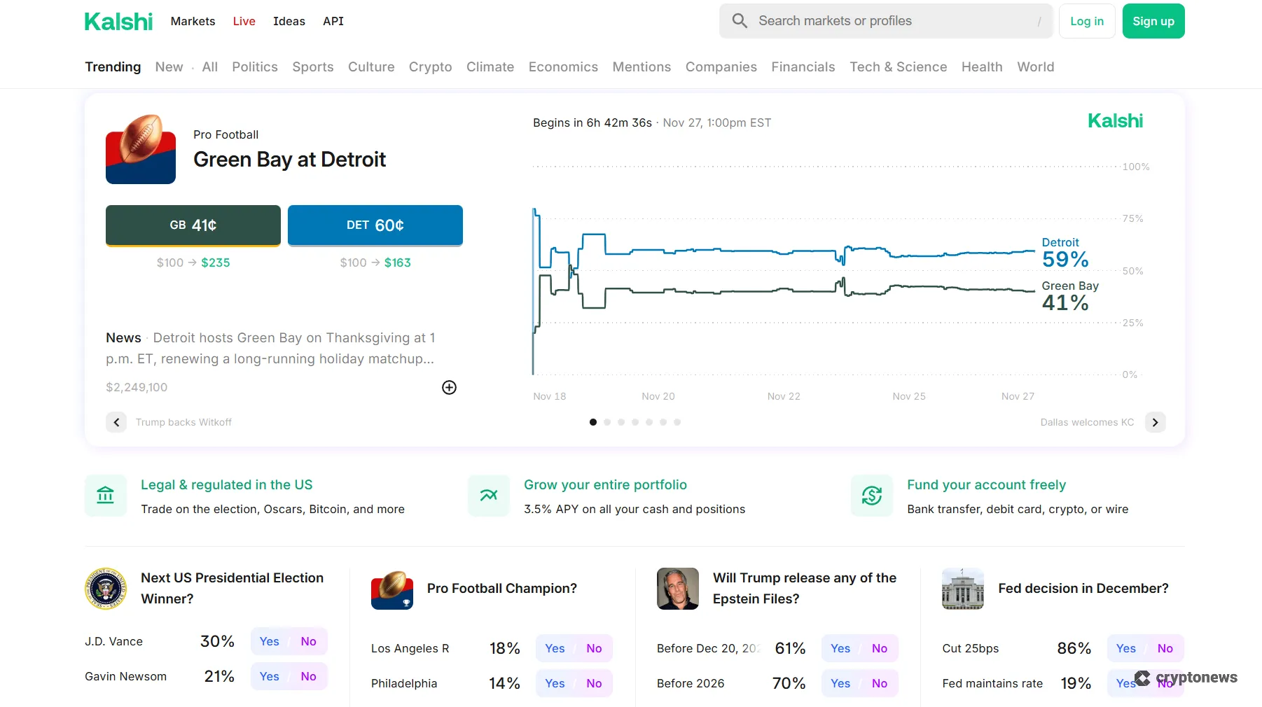Screen dimensions: 1262x707
Task: Click the presidential seal icon for Election Winner
Action: coord(106,589)
